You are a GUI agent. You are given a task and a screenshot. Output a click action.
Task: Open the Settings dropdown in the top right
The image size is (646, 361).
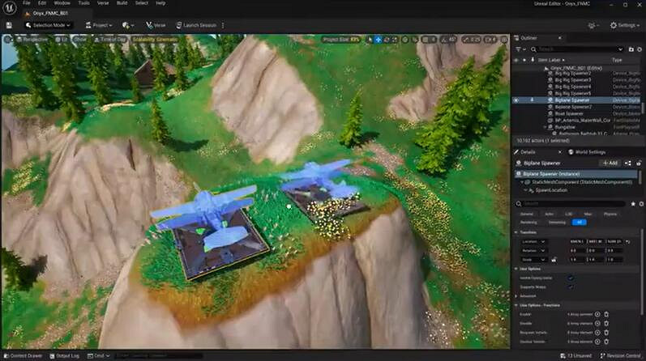(x=624, y=25)
